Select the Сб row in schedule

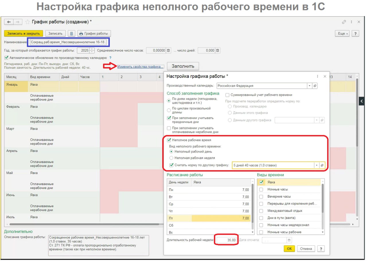(x=209, y=225)
